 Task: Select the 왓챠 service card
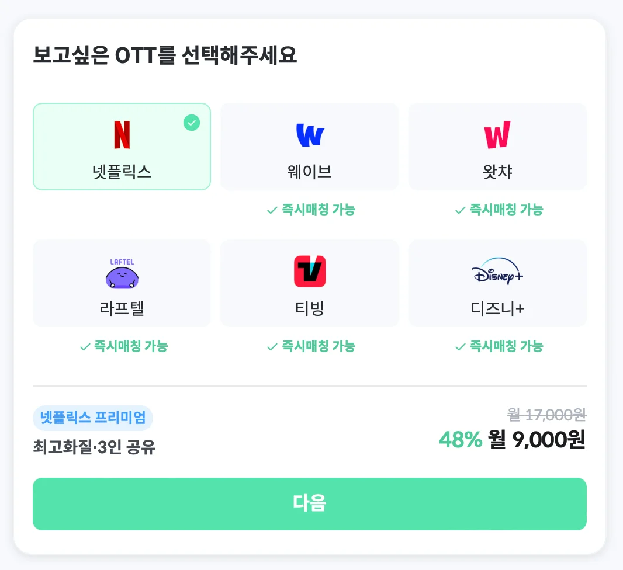497,147
